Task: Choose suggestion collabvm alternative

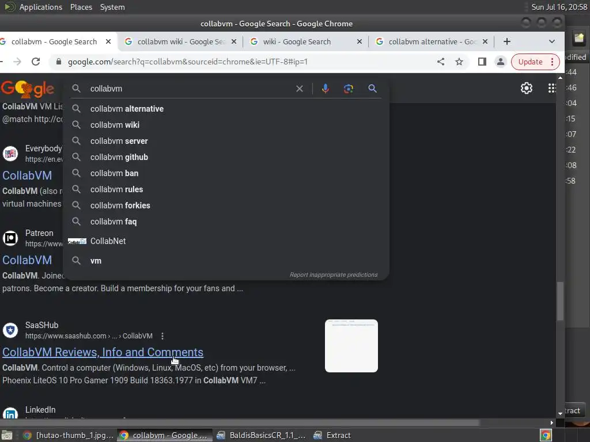Action: point(226,109)
